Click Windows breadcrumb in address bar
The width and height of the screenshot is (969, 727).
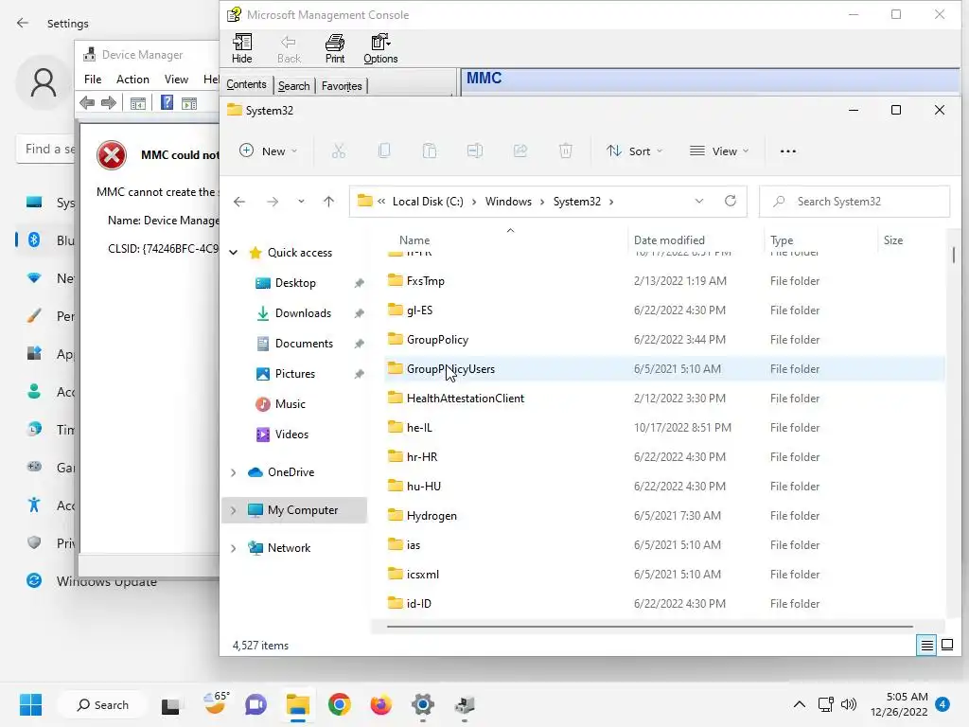tap(508, 202)
